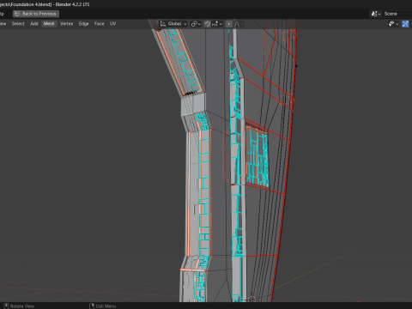Open the scene browse icon dropdown
Image resolution: width=412 pixels, height=309 pixels.
376,14
